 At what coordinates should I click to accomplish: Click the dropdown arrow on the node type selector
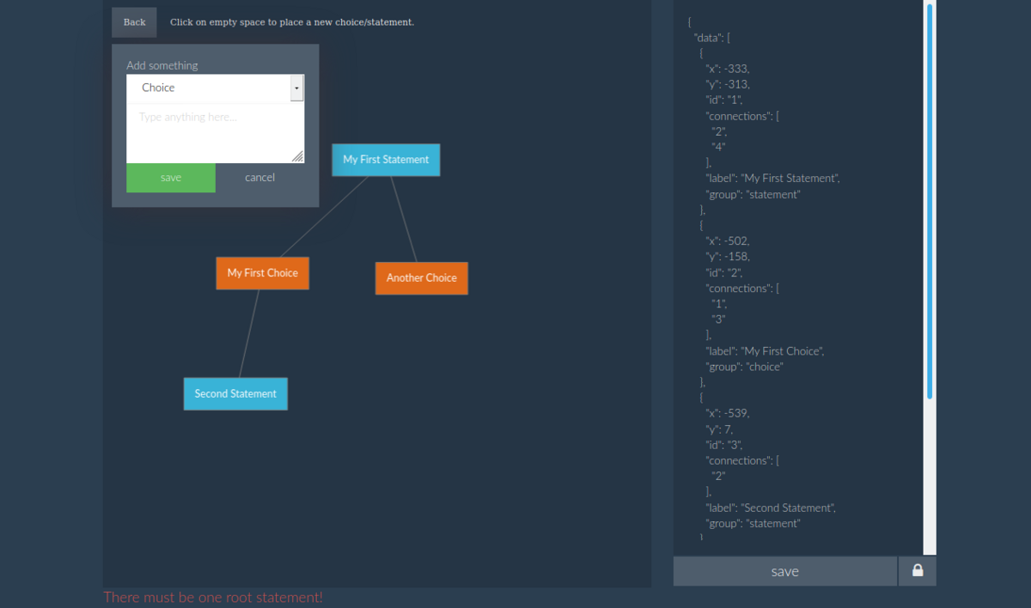tap(296, 88)
